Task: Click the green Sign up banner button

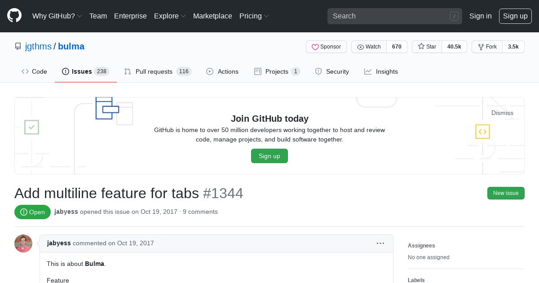Action: [269, 156]
